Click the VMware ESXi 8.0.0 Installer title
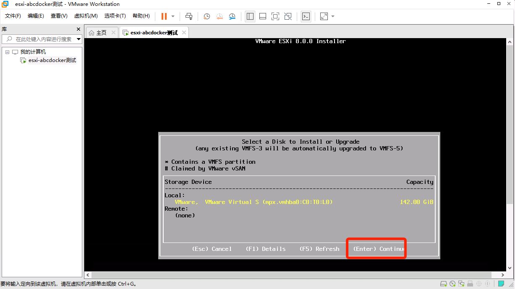This screenshot has height=289, width=515. pyautogui.click(x=301, y=41)
